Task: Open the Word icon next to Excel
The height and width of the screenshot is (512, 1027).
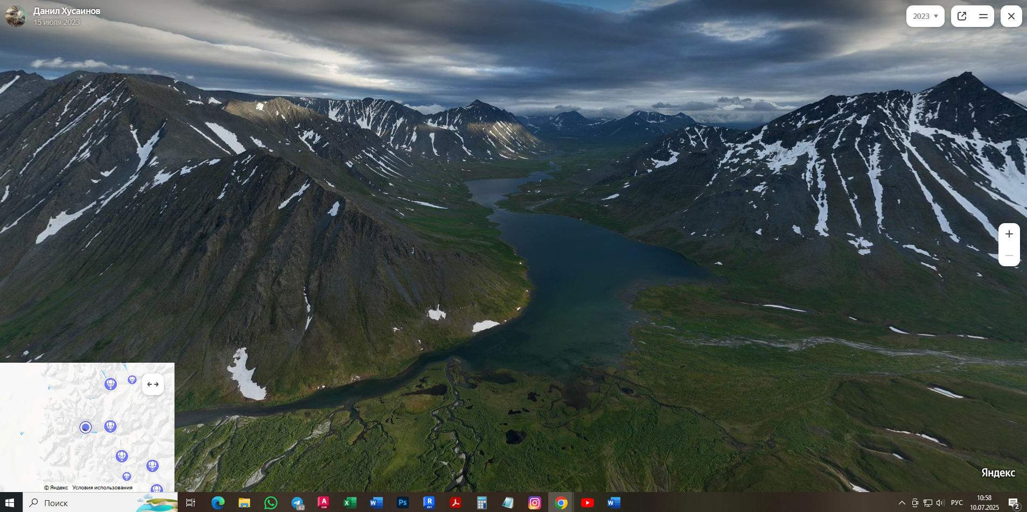Action: pyautogui.click(x=376, y=503)
